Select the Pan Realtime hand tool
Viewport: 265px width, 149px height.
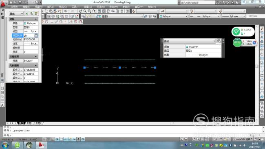[x=80, y=11]
